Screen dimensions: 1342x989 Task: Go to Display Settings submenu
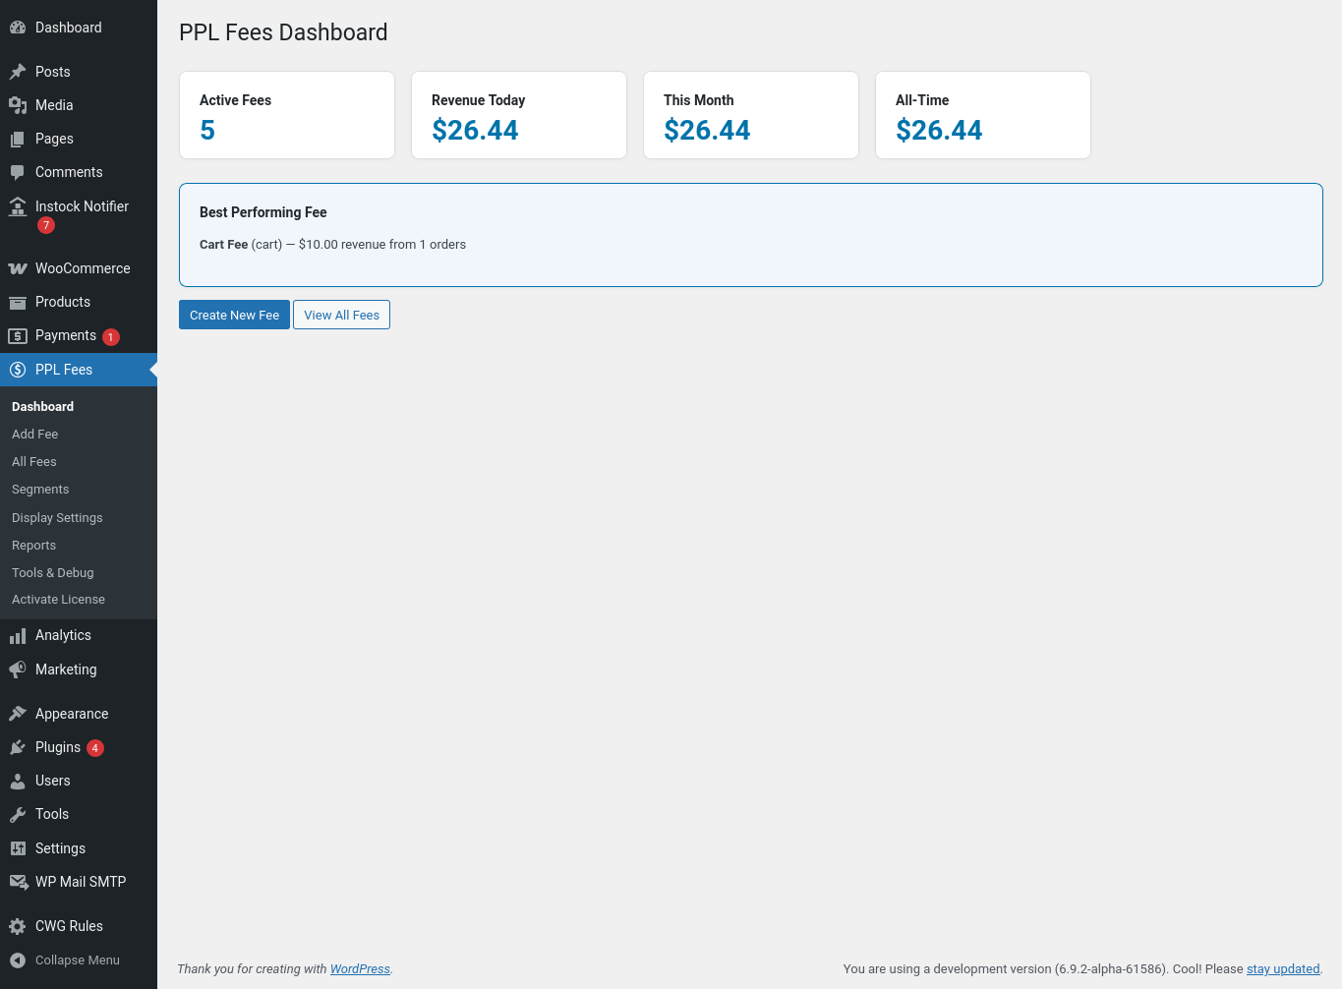pos(57,518)
